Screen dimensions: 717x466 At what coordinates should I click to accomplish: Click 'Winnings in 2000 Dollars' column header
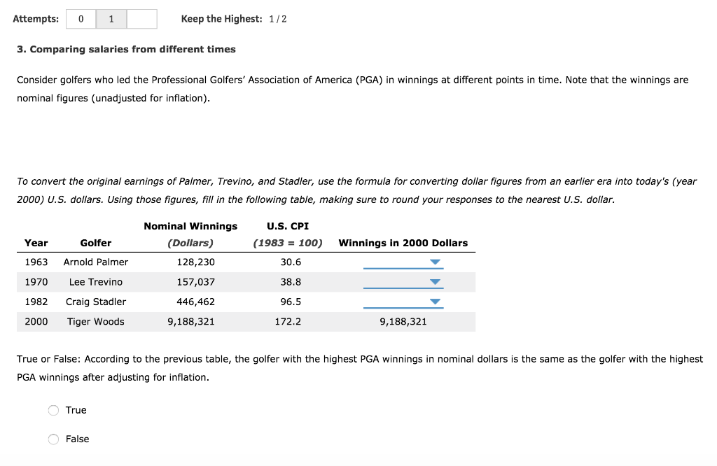(403, 243)
